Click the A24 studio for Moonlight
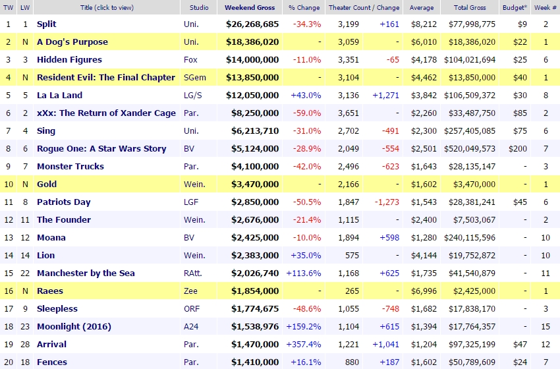 point(190,326)
